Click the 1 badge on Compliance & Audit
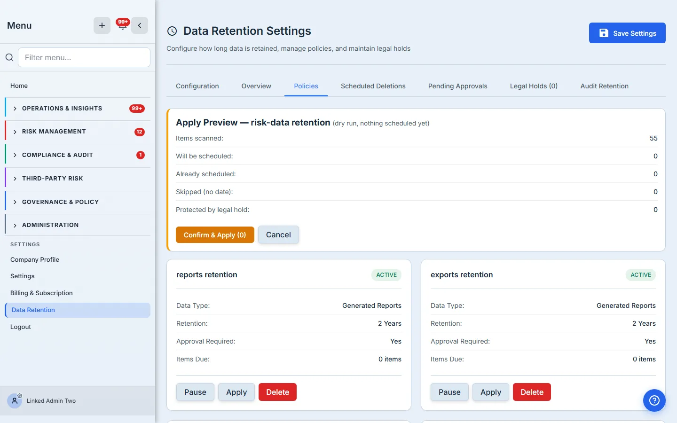The image size is (677, 423). coord(140,155)
